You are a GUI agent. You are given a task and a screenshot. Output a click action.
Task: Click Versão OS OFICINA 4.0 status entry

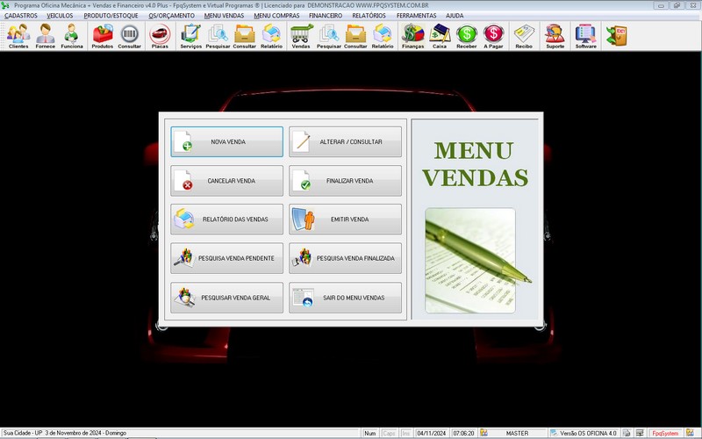point(588,433)
